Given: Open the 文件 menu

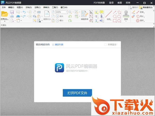Looking at the screenshot, I should (x=4, y=7).
